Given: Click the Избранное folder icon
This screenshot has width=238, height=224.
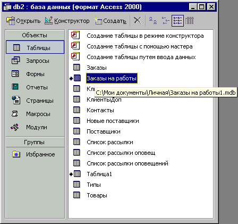Looking at the screenshot, I should pyautogui.click(x=16, y=154).
